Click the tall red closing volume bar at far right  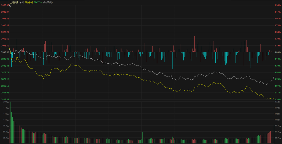click(274, 134)
